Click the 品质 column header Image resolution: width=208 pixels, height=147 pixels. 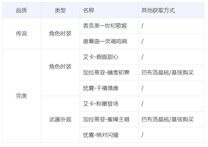21,10
